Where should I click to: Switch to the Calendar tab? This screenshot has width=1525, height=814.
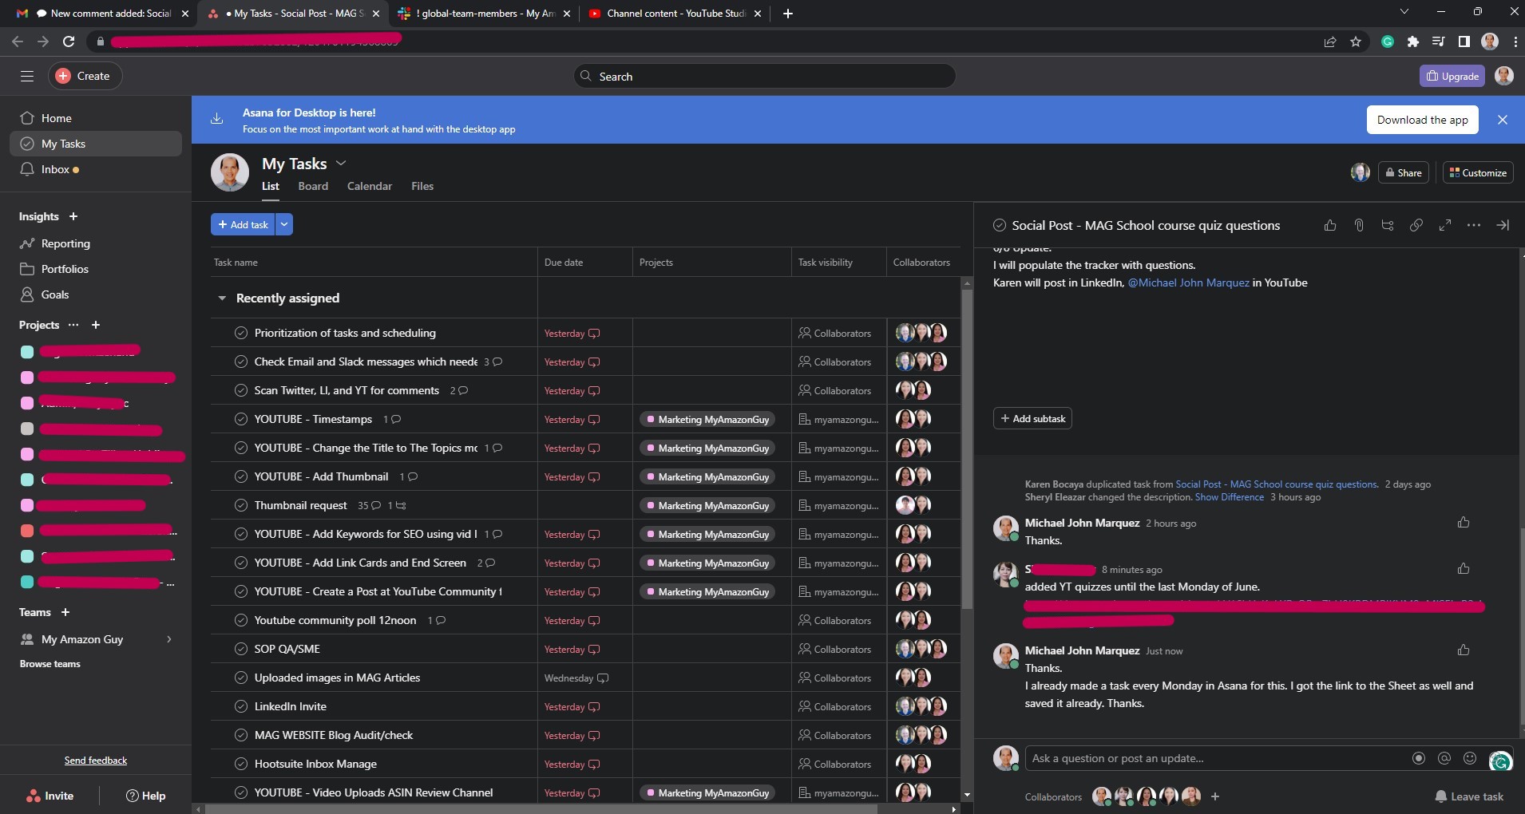point(370,186)
